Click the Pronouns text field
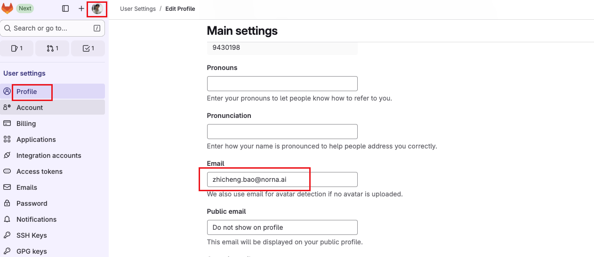 (282, 84)
